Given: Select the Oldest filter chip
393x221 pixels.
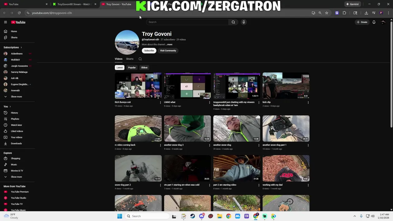Looking at the screenshot, I should [x=144, y=68].
